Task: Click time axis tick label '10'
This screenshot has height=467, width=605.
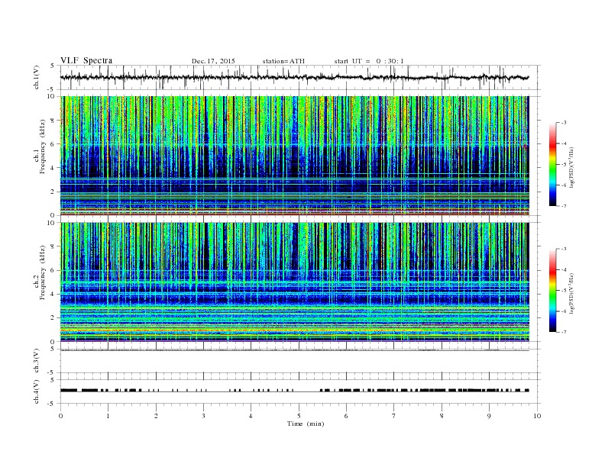Action: point(537,416)
